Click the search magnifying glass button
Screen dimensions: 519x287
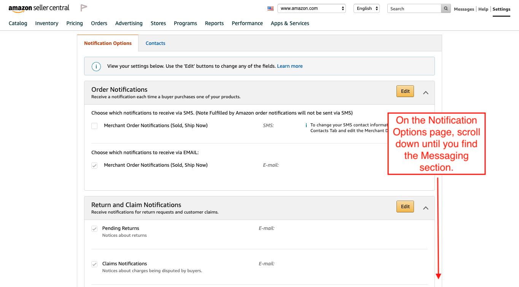point(446,8)
